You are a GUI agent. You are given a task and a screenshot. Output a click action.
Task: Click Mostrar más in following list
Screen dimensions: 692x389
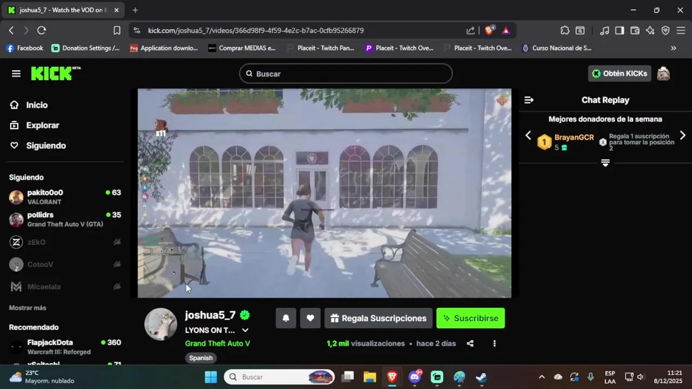28,308
